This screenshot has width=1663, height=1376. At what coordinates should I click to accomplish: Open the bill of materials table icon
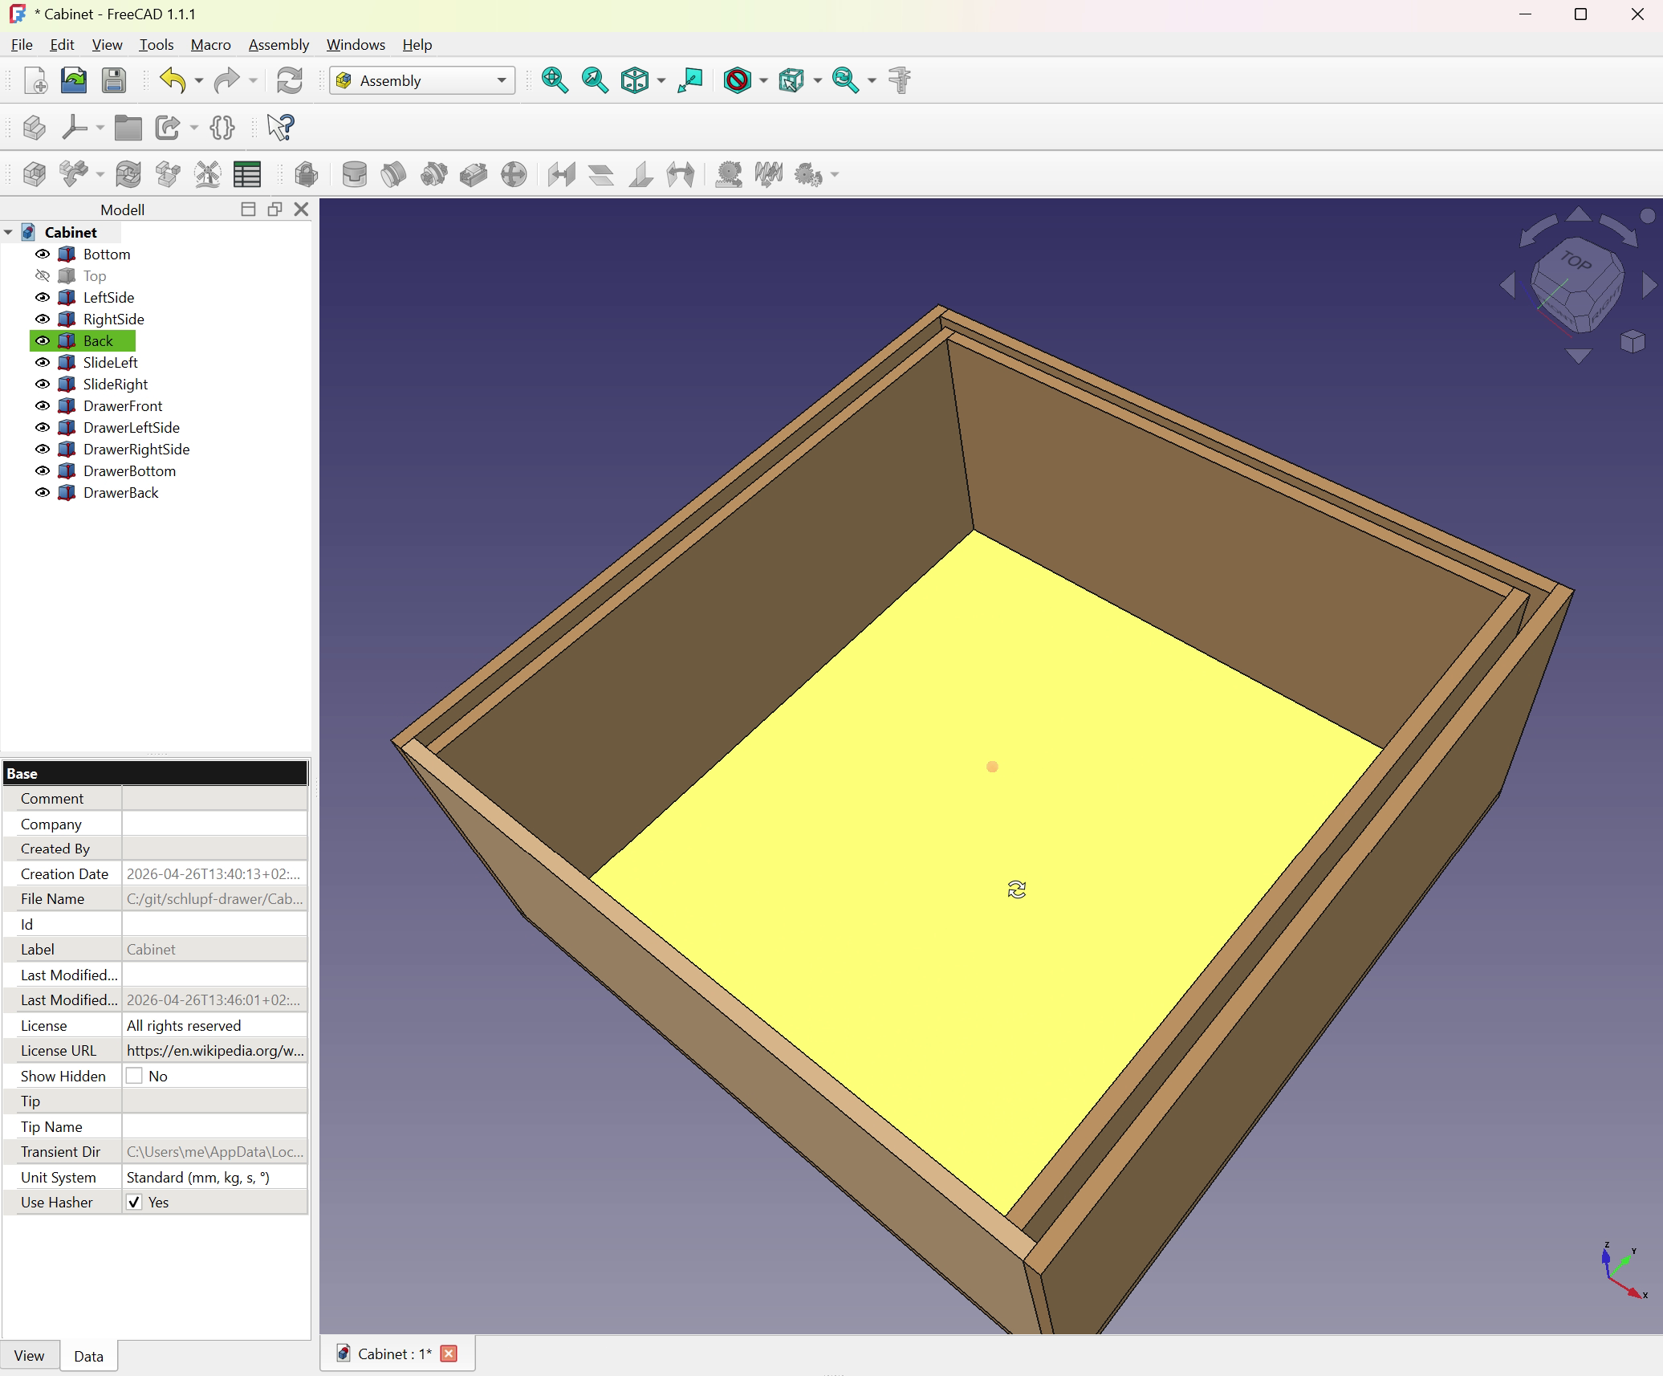coord(247,174)
